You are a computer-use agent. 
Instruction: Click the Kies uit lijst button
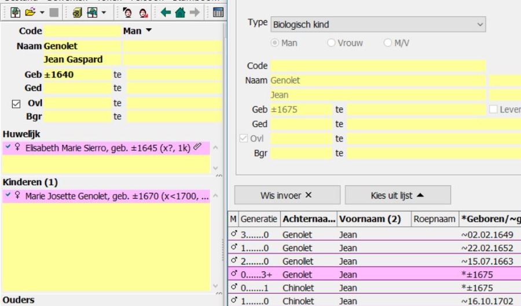tap(397, 195)
